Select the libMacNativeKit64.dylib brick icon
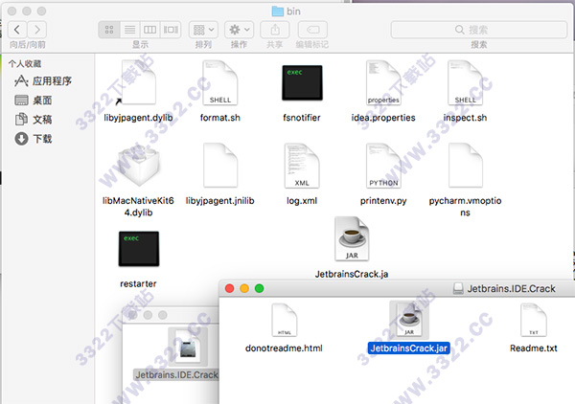575x404 pixels. [138, 166]
